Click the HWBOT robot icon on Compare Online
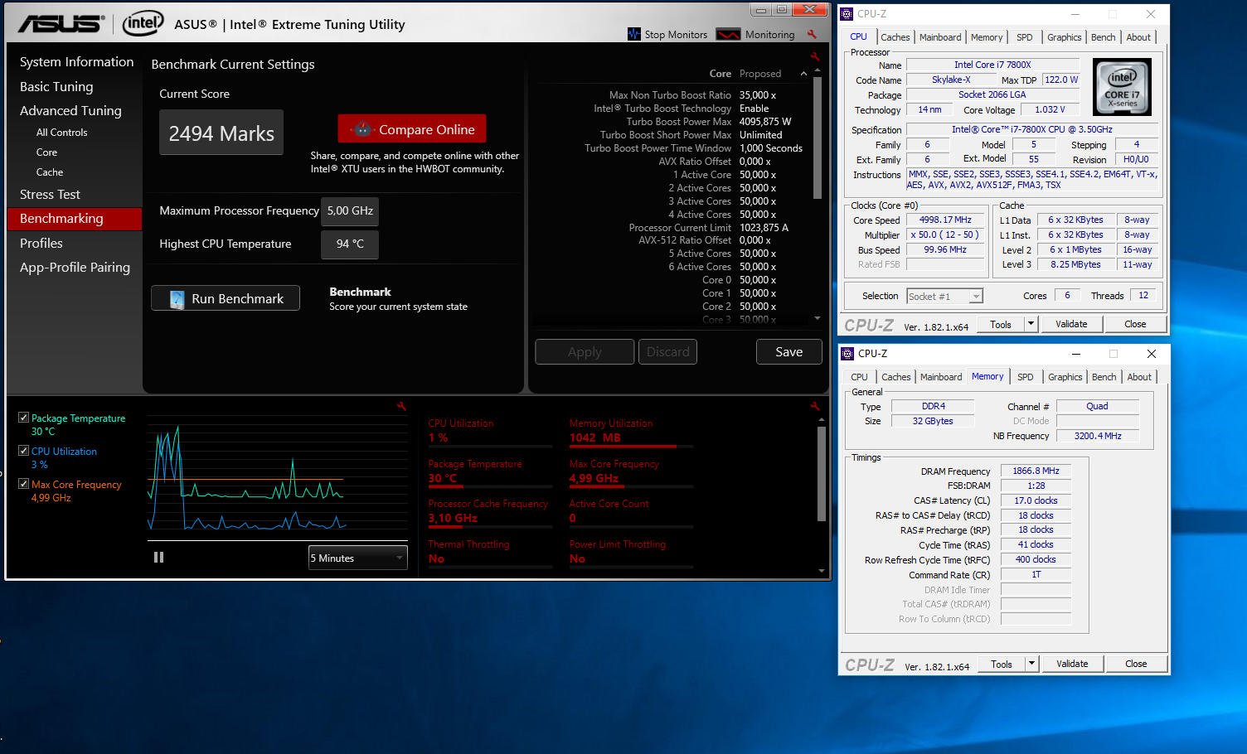Viewport: 1247px width, 754px height. click(361, 129)
